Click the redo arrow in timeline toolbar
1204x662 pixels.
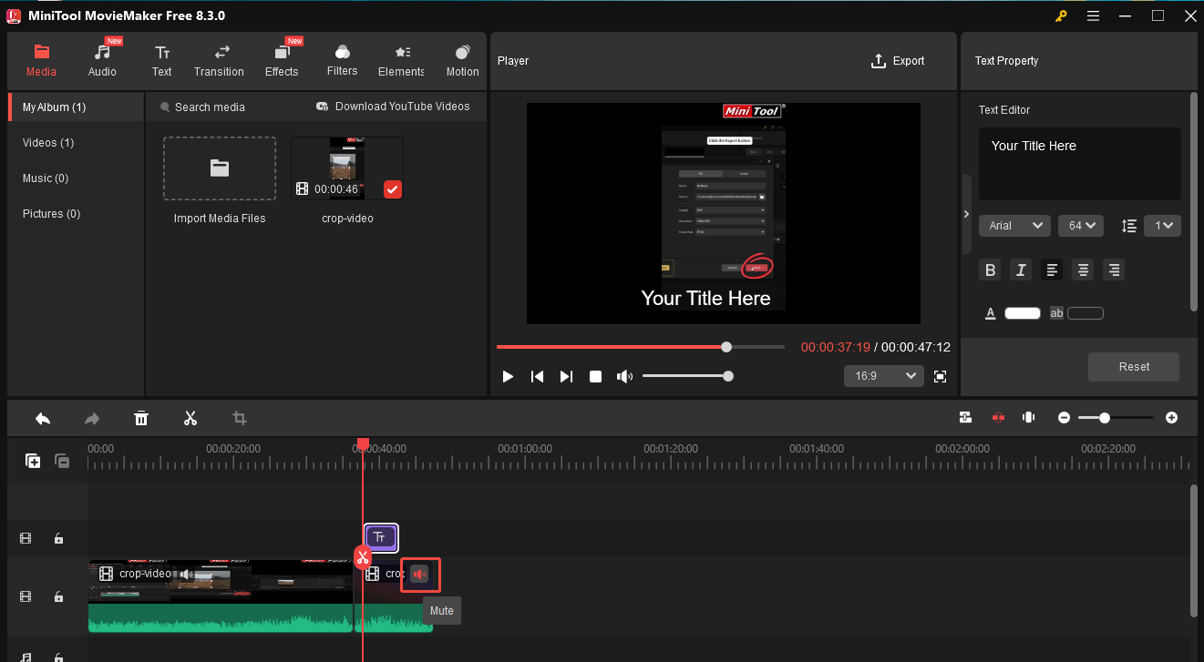(x=92, y=418)
